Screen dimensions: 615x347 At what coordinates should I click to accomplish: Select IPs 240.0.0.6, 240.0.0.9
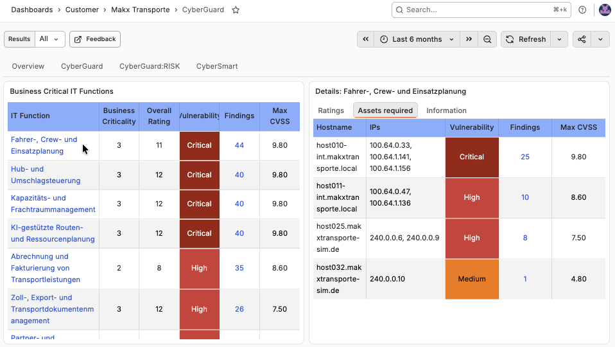tap(404, 238)
